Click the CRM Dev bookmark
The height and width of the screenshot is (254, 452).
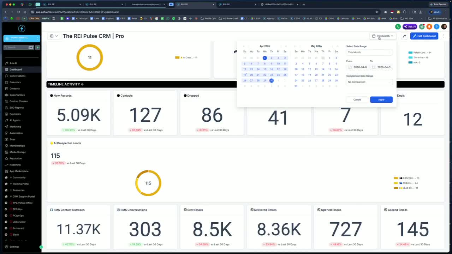[x=34, y=18]
